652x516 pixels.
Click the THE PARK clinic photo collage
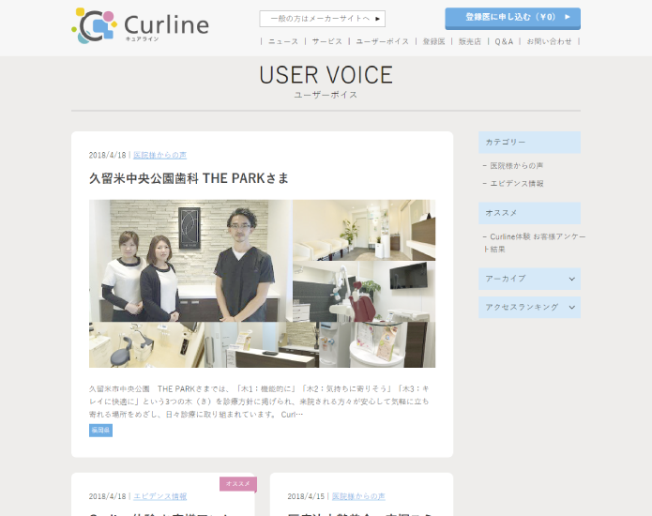[x=262, y=283]
